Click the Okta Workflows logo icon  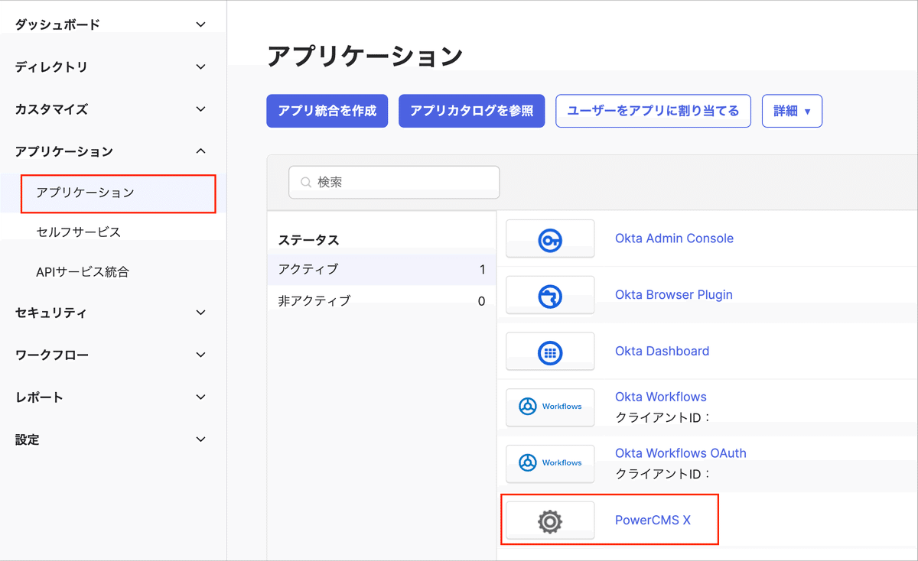(x=550, y=407)
